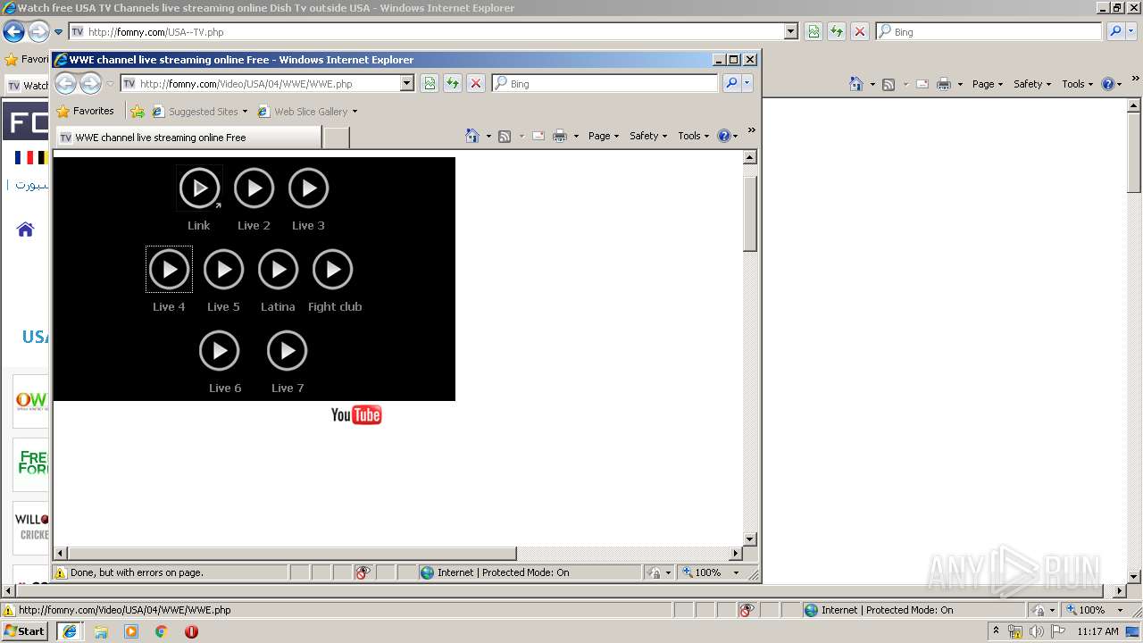The image size is (1143, 643).
Task: Play the Latina stream
Action: click(278, 270)
